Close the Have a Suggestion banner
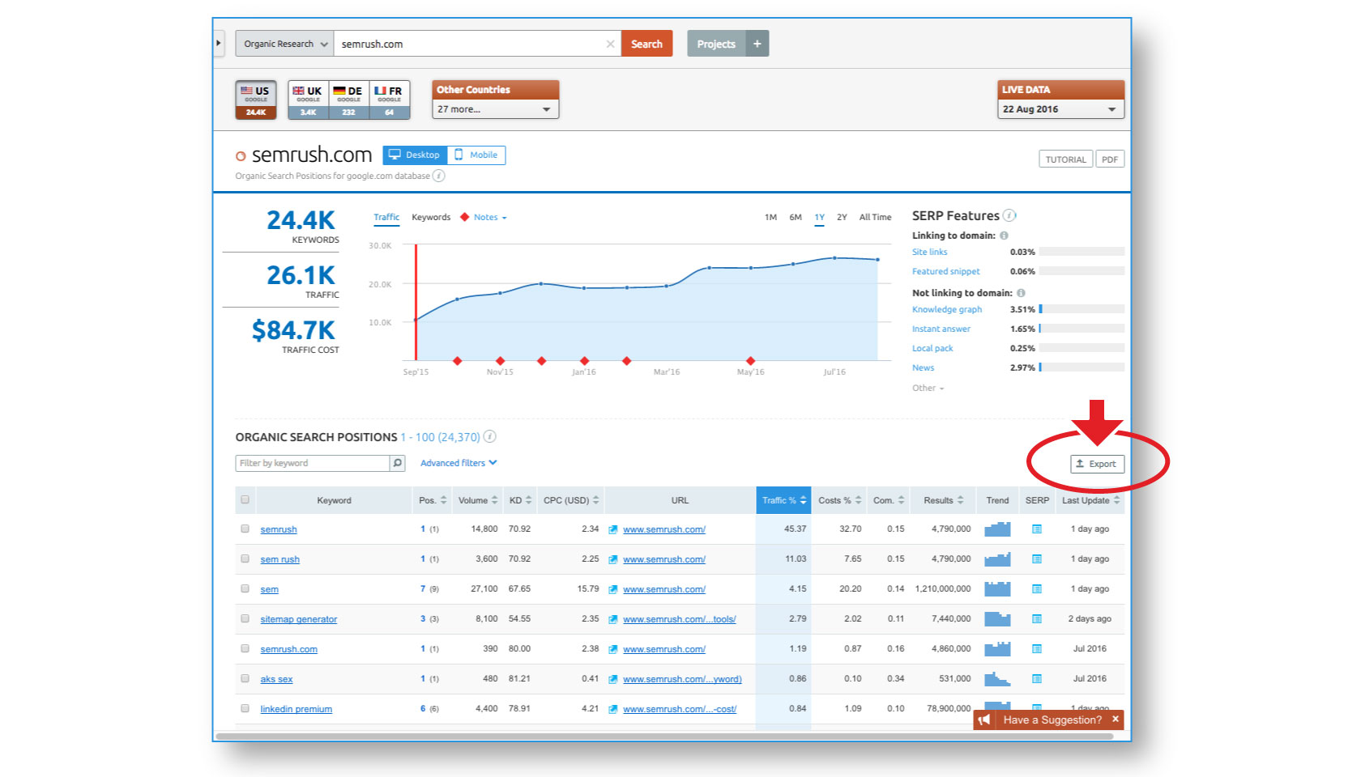 pos(1115,719)
